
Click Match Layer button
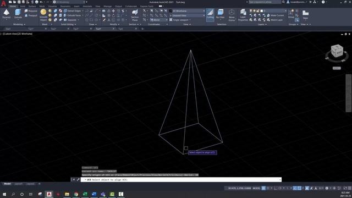[275, 20]
